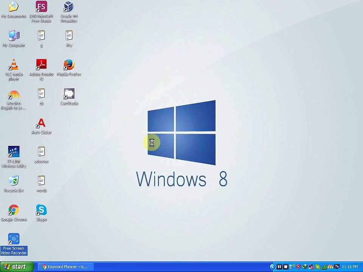This screenshot has width=363, height=272.
Task: Click the 11:16 PM taskbar clock
Action: 350,267
